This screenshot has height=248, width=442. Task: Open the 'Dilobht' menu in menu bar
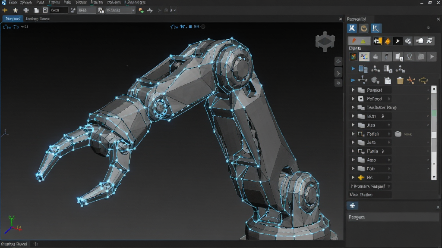[114, 2]
